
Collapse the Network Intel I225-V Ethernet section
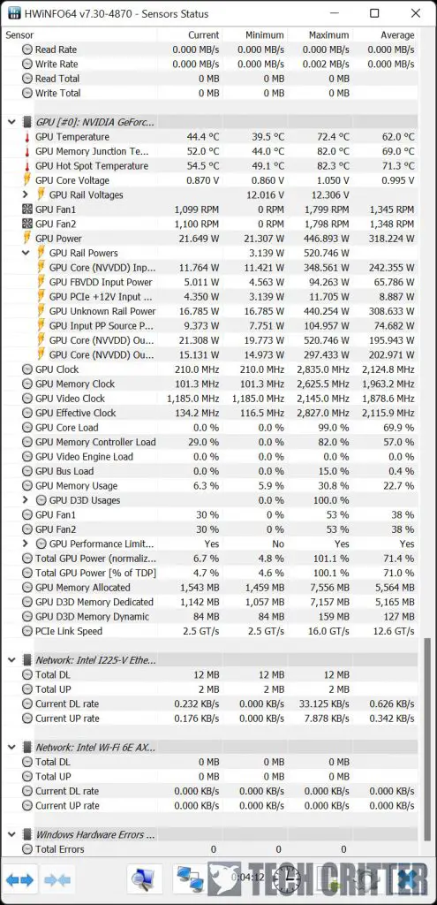tap(11, 660)
